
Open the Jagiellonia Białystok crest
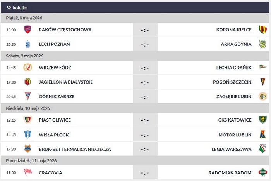(x=27, y=82)
